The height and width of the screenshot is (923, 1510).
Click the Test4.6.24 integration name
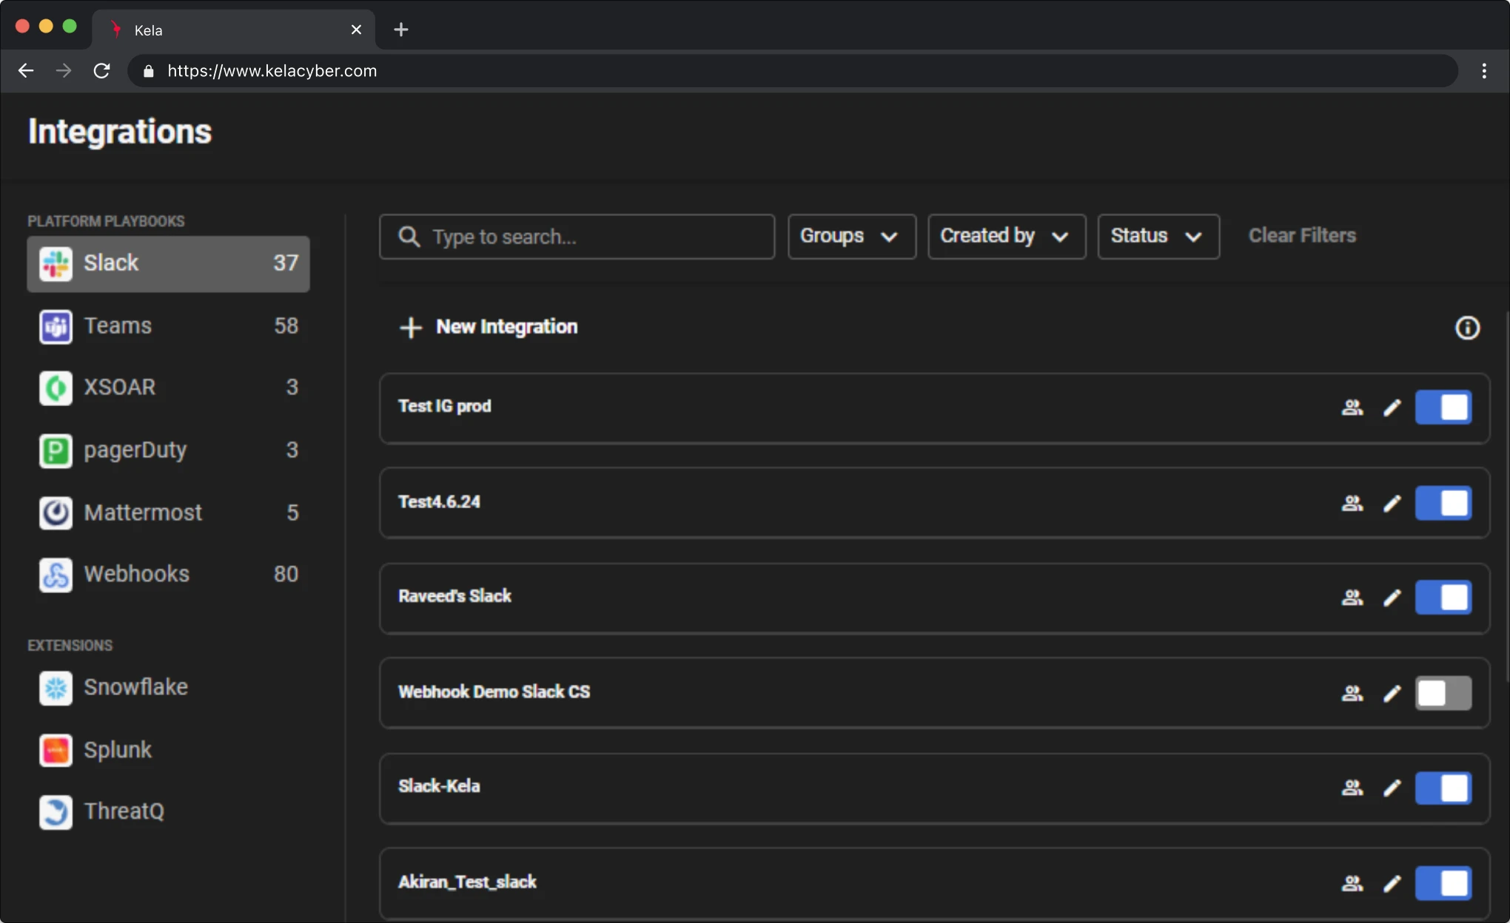(439, 502)
